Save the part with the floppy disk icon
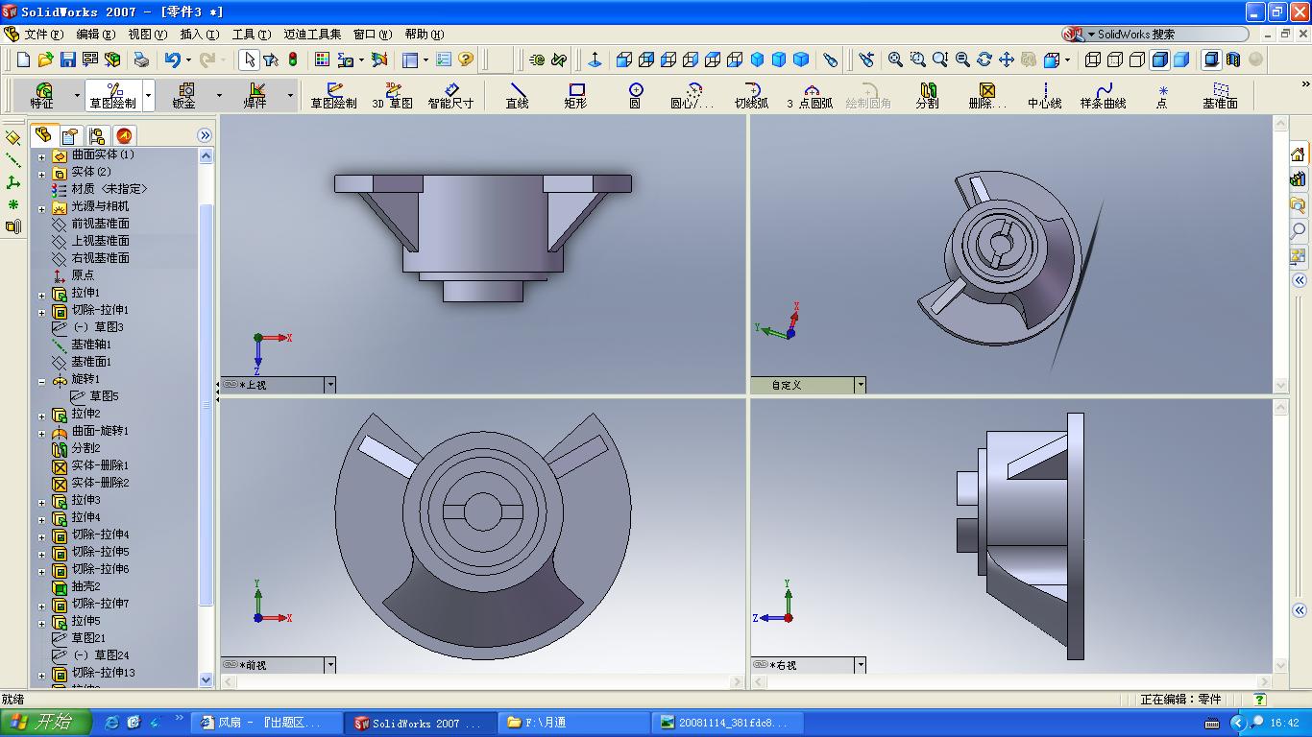This screenshot has width=1312, height=737. click(67, 59)
